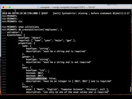Click the terminal scrollbar thumb

point(131,89)
